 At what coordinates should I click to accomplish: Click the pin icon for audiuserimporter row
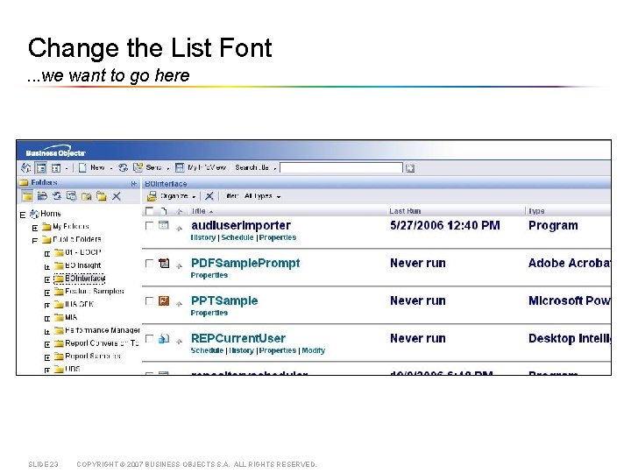coord(179,229)
